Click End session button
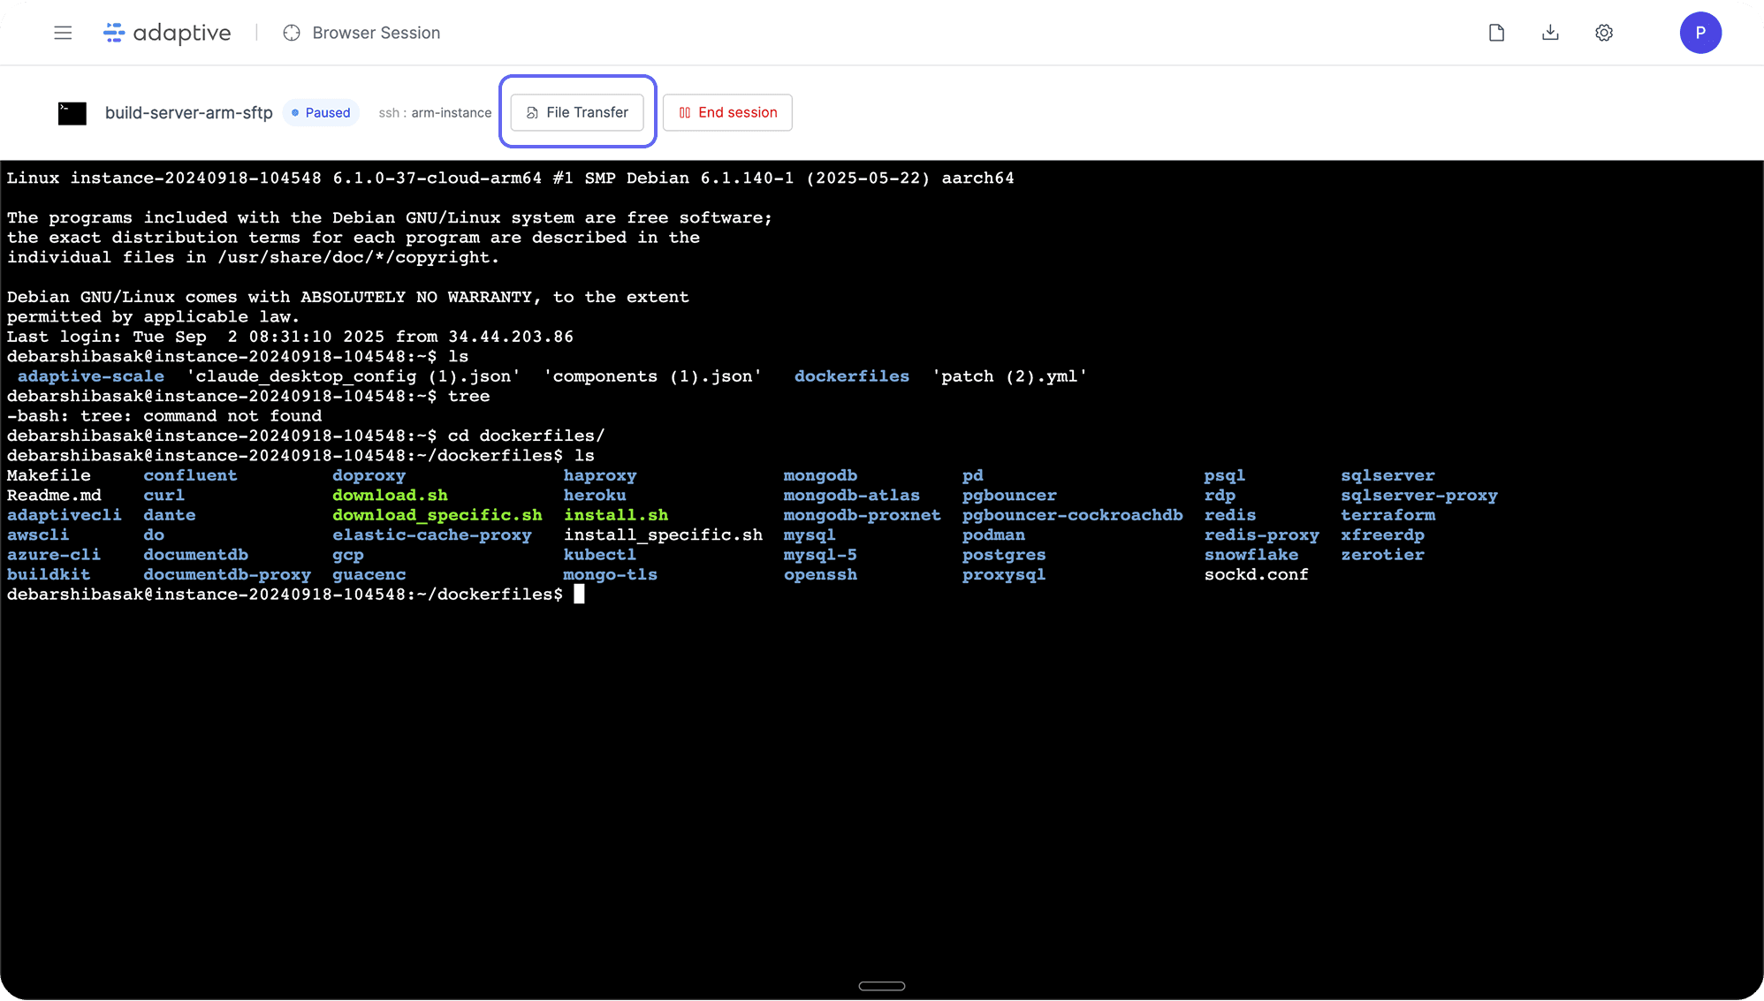 (727, 112)
